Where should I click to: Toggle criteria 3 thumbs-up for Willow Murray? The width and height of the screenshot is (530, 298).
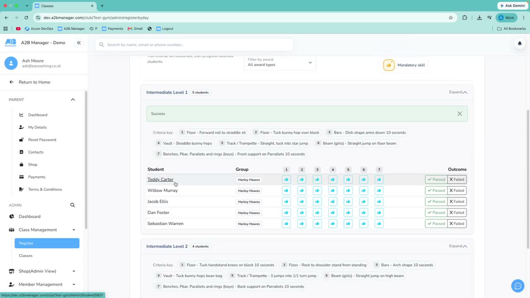pyautogui.click(x=317, y=191)
